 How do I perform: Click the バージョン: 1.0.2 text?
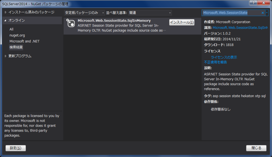coord(217,34)
